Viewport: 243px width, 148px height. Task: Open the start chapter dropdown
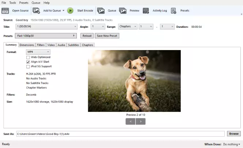pos(146,27)
